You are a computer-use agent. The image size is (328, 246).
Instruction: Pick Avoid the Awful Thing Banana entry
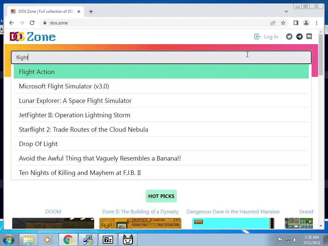(x=161, y=158)
